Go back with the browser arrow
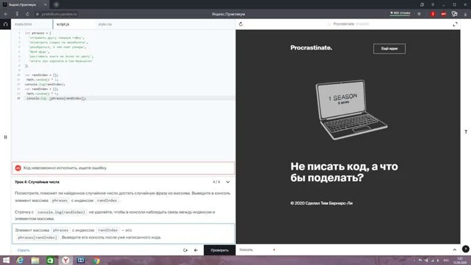 6,14
